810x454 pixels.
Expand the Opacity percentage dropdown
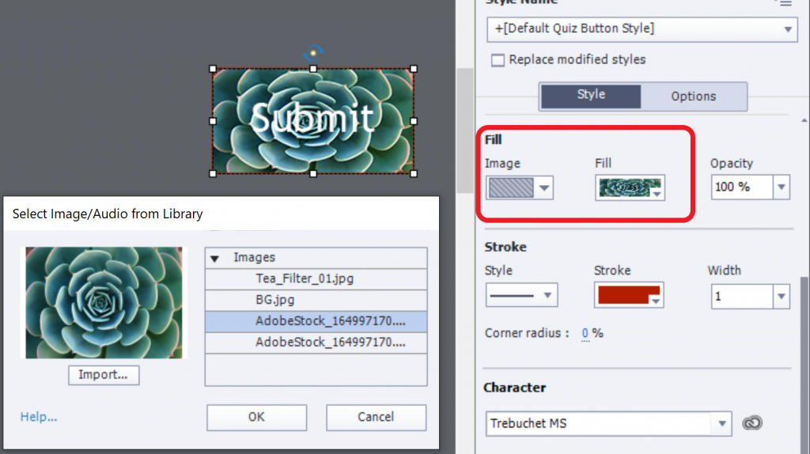coord(781,187)
